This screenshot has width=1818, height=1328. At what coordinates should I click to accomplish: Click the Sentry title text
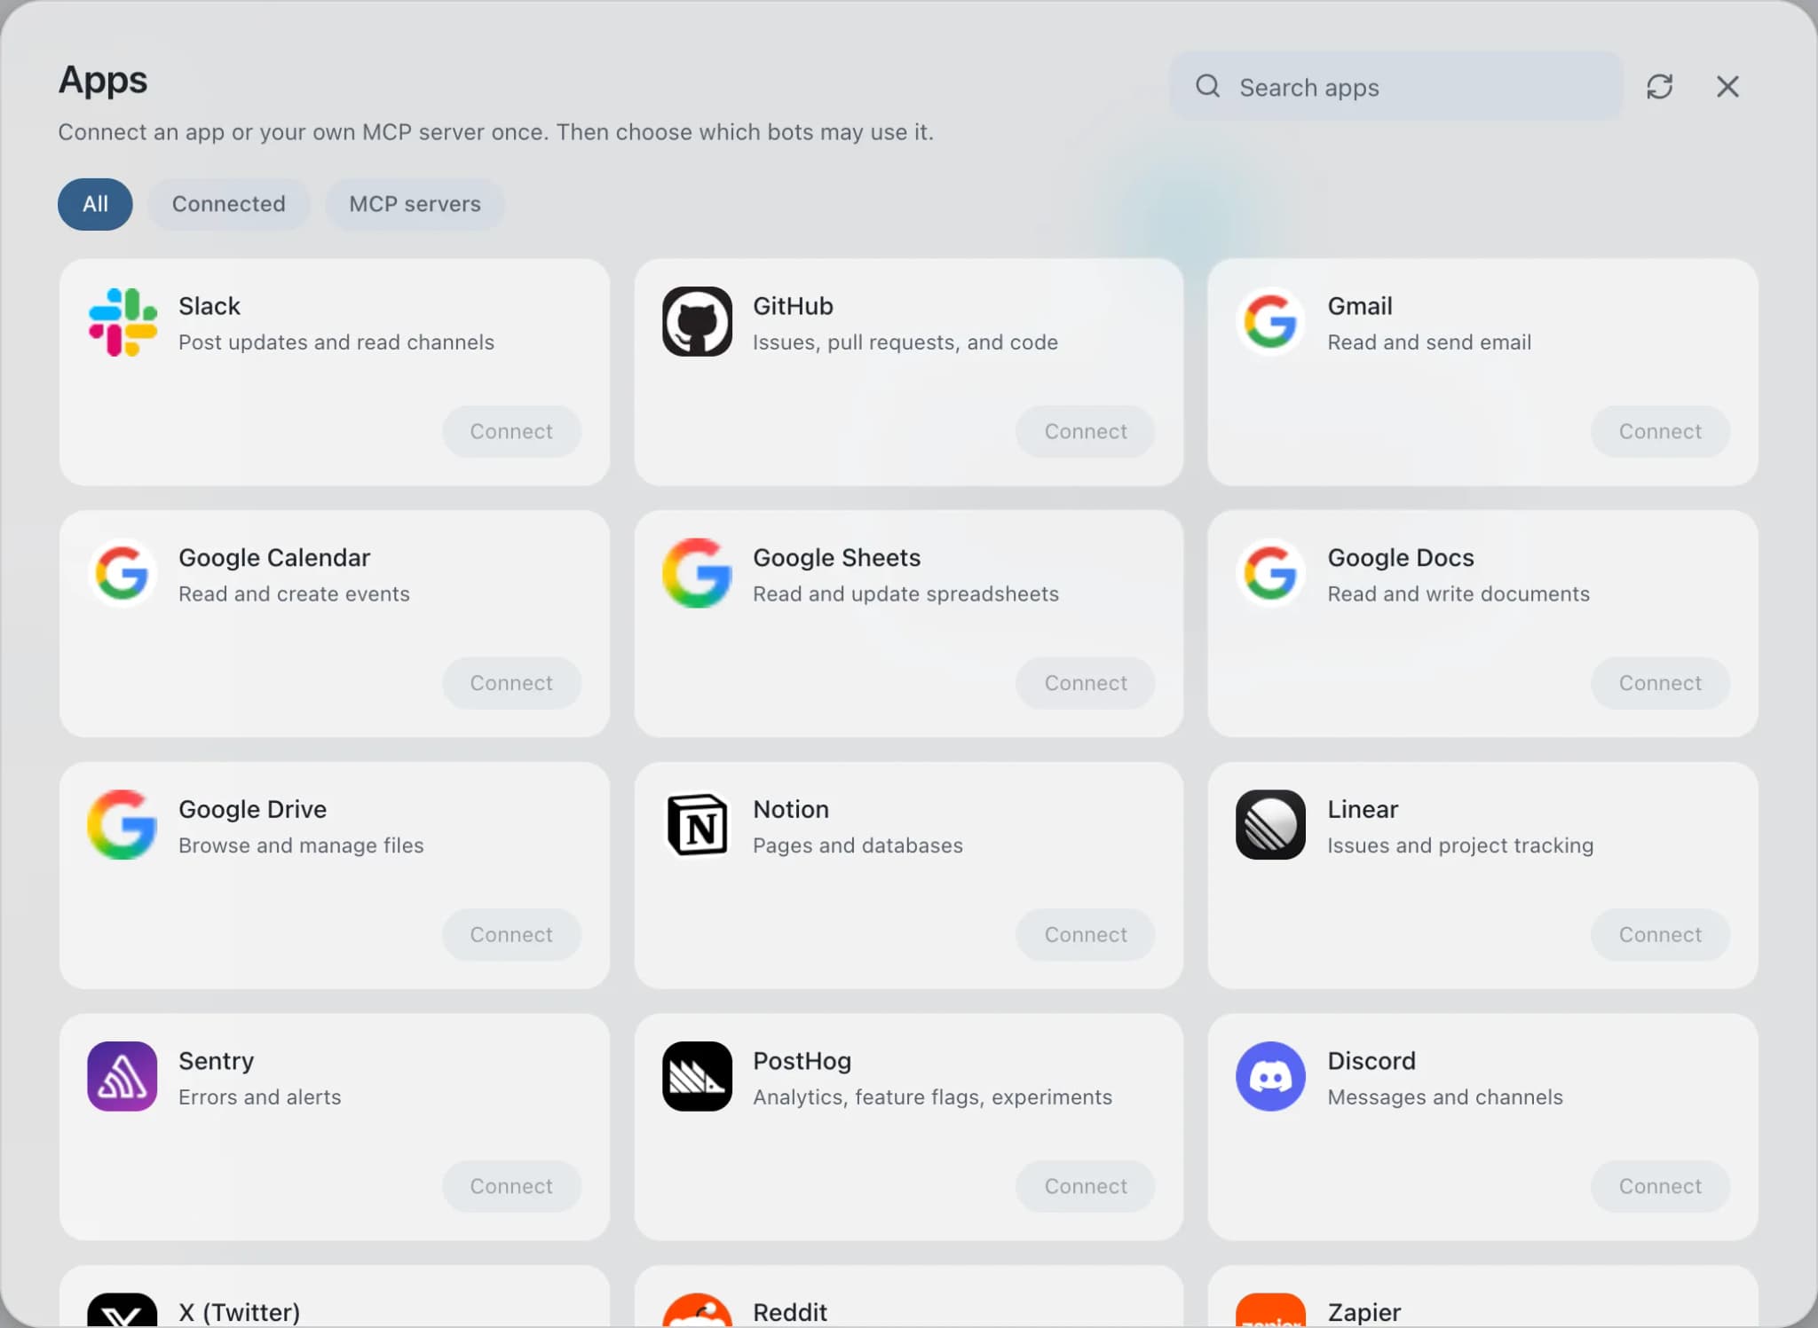tap(216, 1061)
